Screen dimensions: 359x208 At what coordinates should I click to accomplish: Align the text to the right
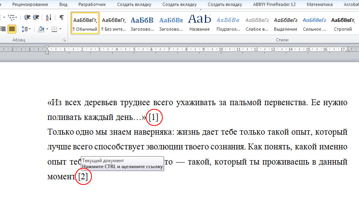point(3,29)
